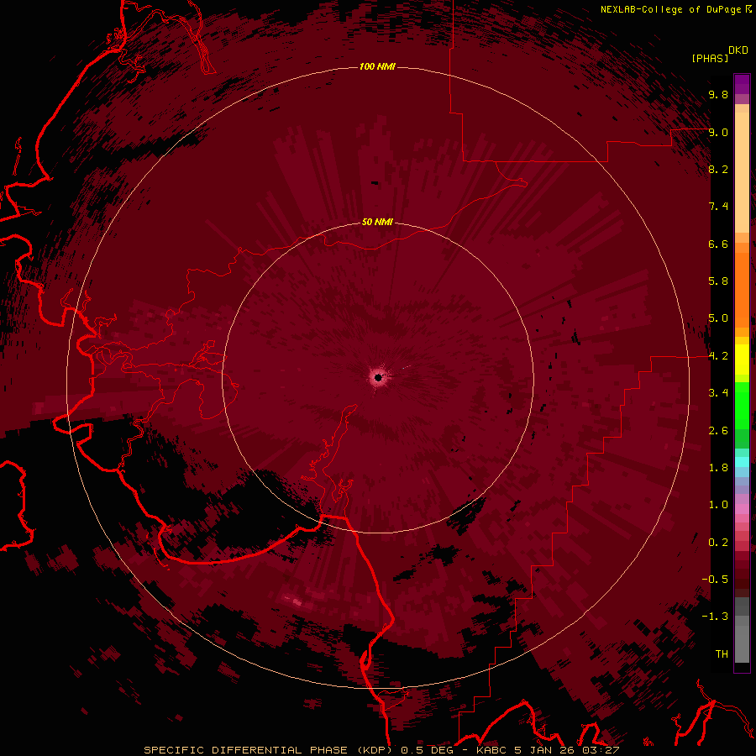Click the -0.5 scale value
The height and width of the screenshot is (756, 756).
click(x=715, y=580)
